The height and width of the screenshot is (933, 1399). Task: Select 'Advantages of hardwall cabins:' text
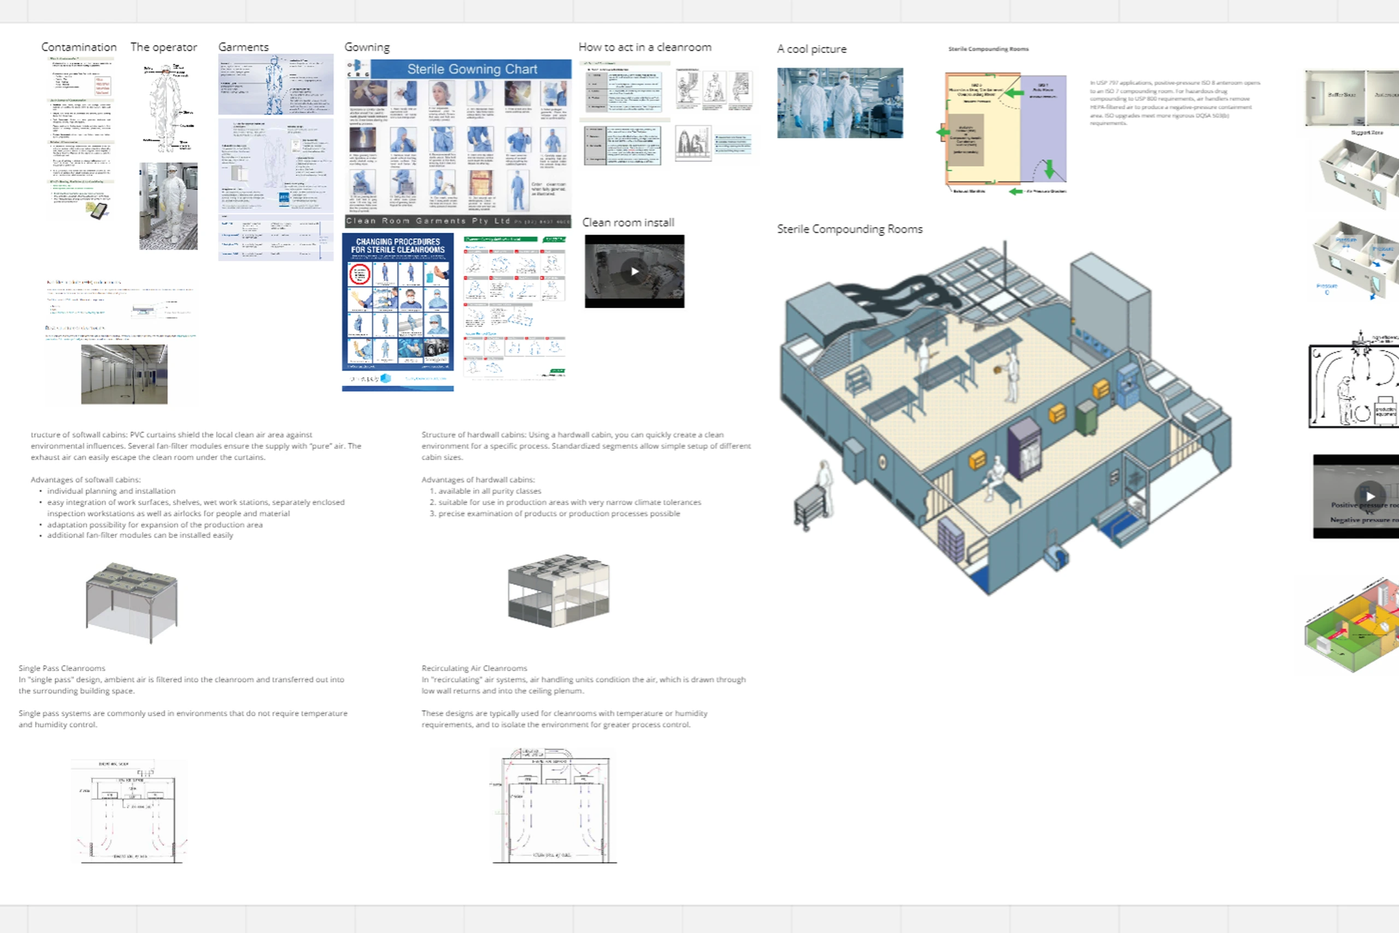478,479
